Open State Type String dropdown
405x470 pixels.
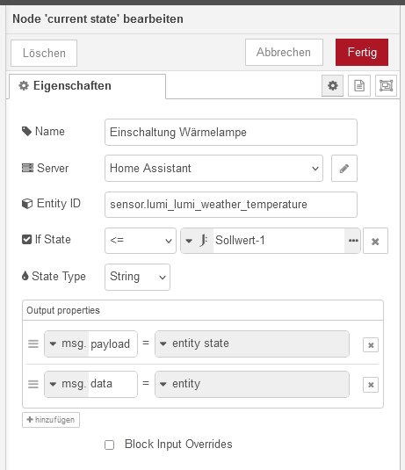(137, 277)
